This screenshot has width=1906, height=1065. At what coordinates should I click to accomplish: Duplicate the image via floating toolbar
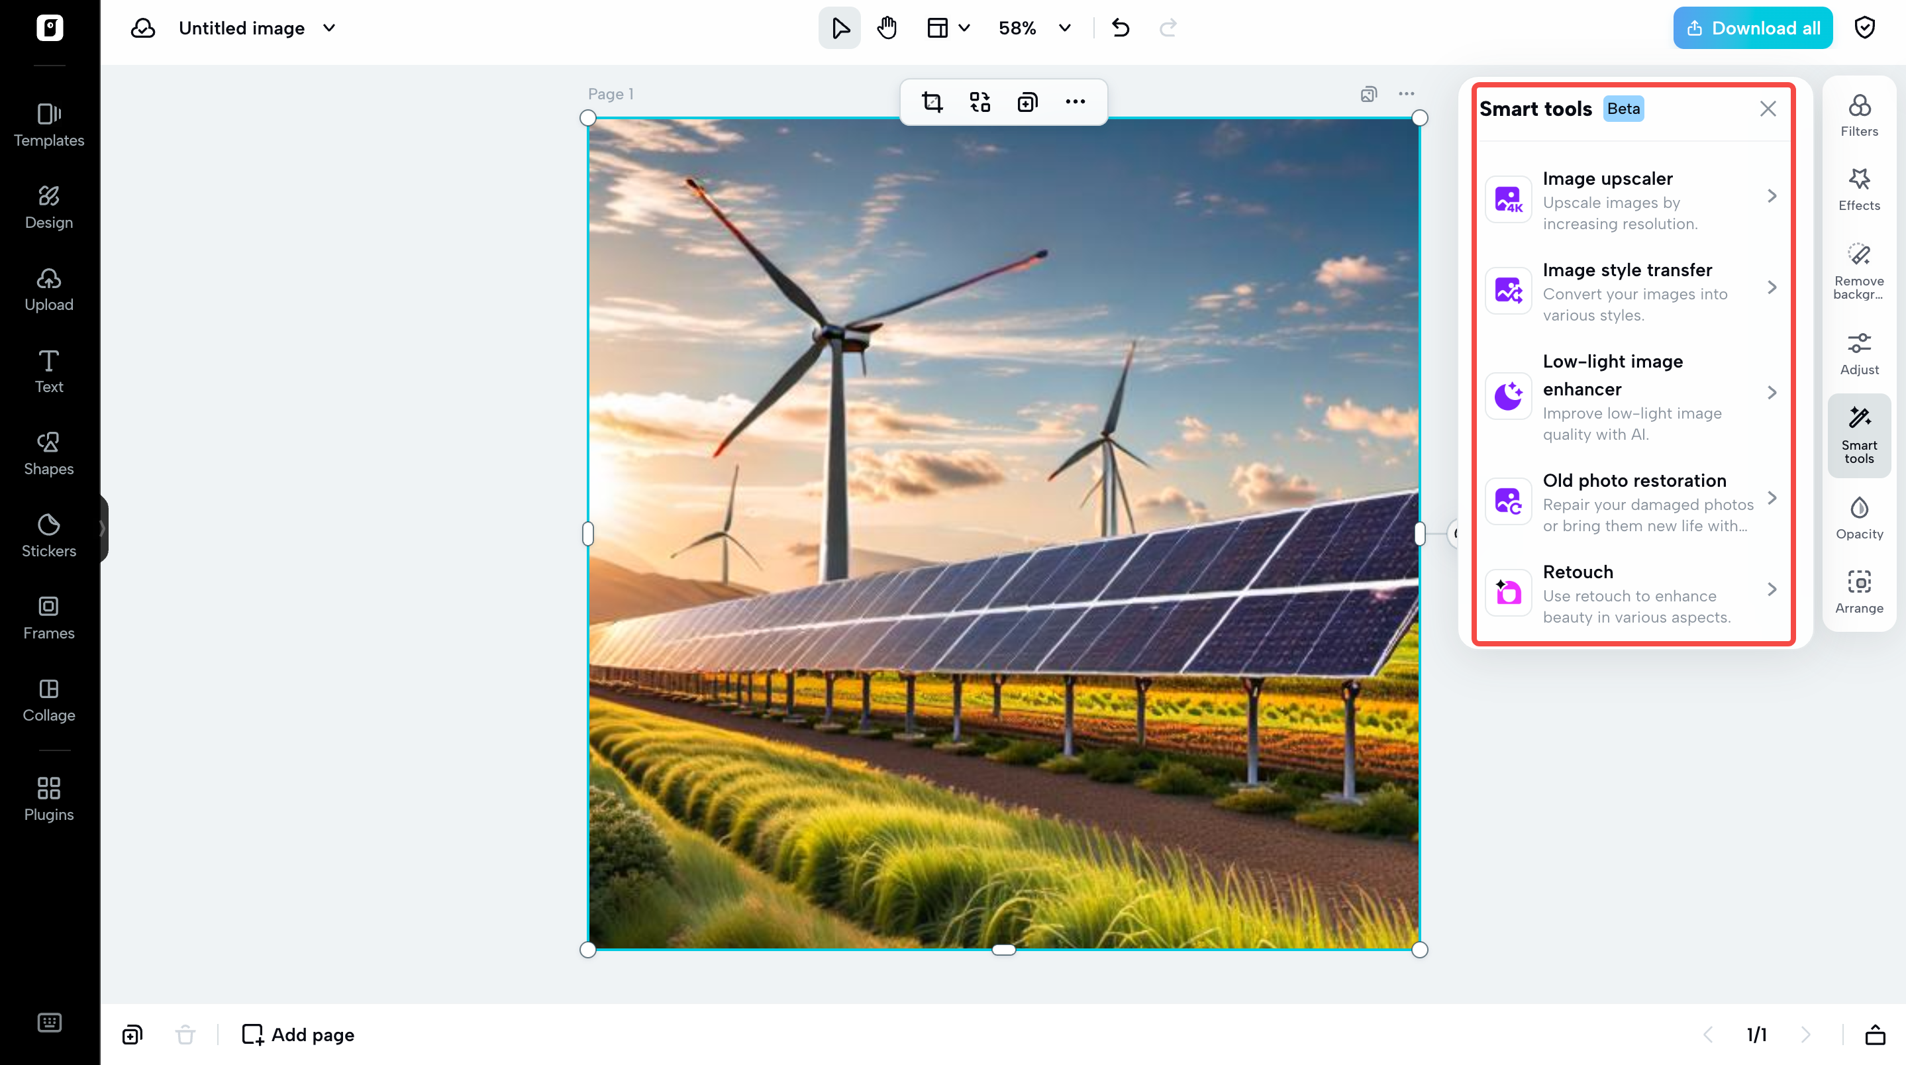coord(1028,102)
